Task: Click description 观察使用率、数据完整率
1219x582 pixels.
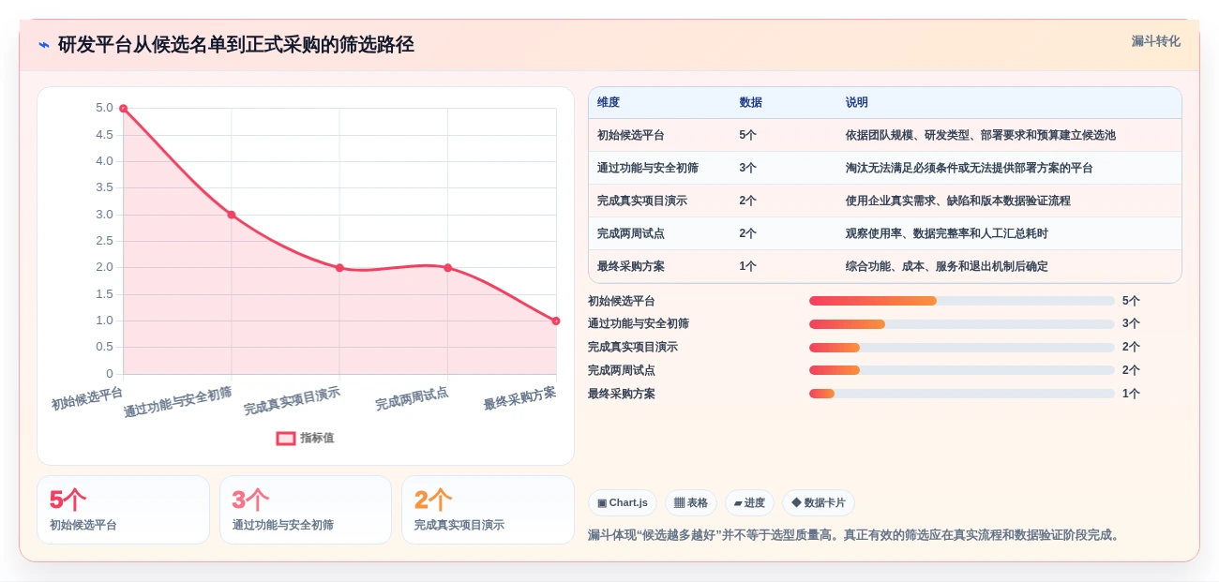Action: click(x=946, y=233)
